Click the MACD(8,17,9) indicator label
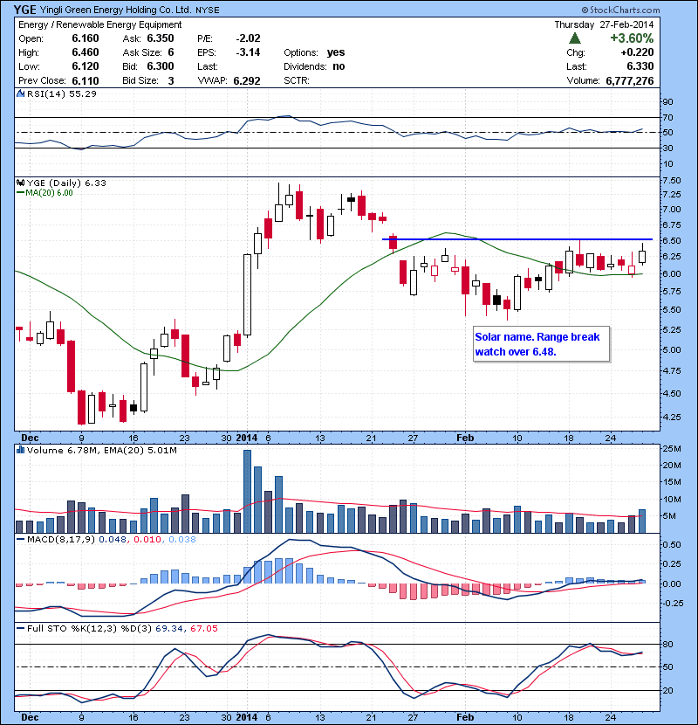The width and height of the screenshot is (698, 725). (x=61, y=539)
